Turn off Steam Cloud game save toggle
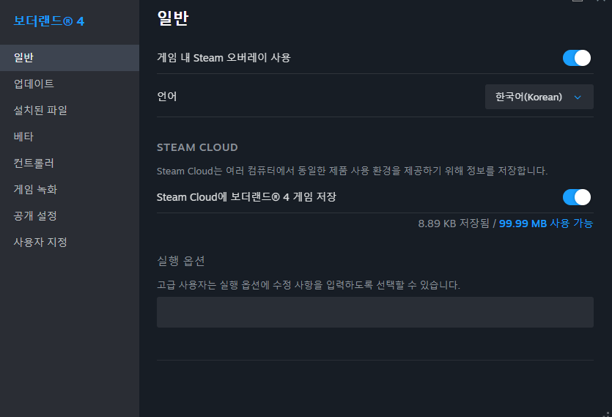The height and width of the screenshot is (417, 612). point(577,197)
